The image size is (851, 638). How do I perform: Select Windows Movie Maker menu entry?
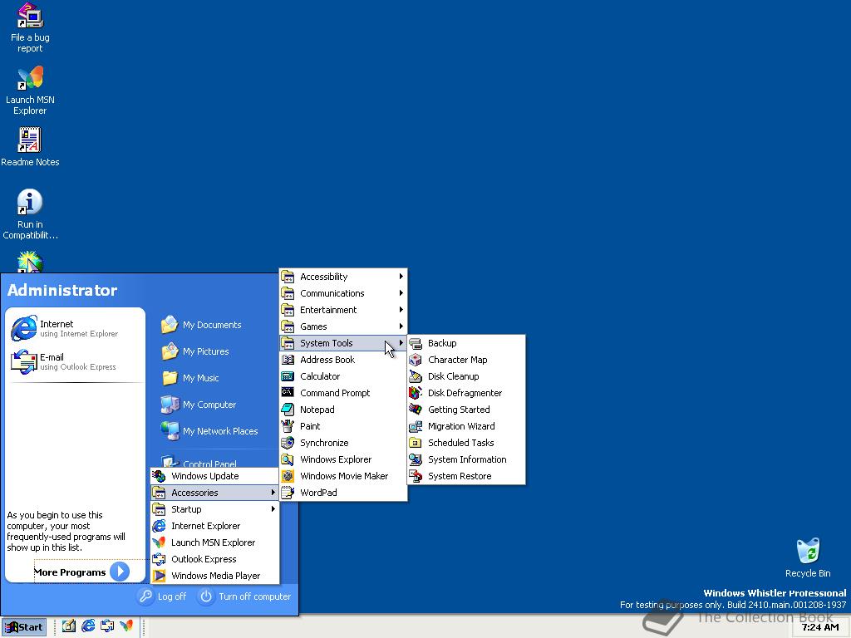[343, 476]
